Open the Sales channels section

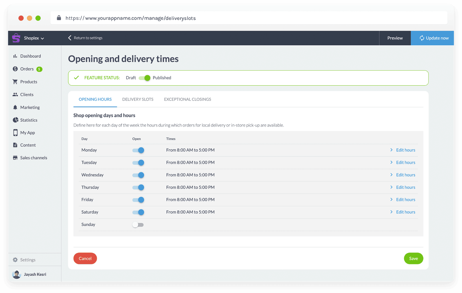pyautogui.click(x=33, y=157)
